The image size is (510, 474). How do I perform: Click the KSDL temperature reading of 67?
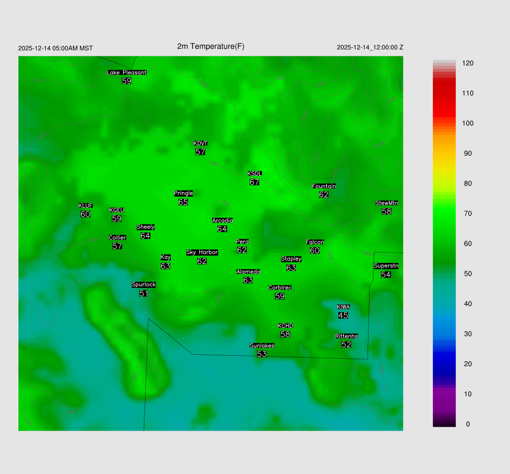click(255, 182)
